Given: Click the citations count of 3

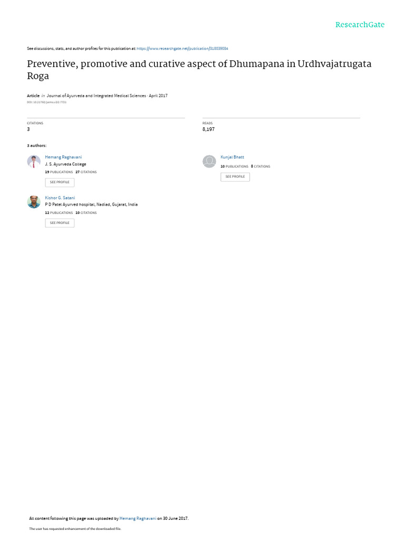Looking at the screenshot, I should click(x=28, y=129).
